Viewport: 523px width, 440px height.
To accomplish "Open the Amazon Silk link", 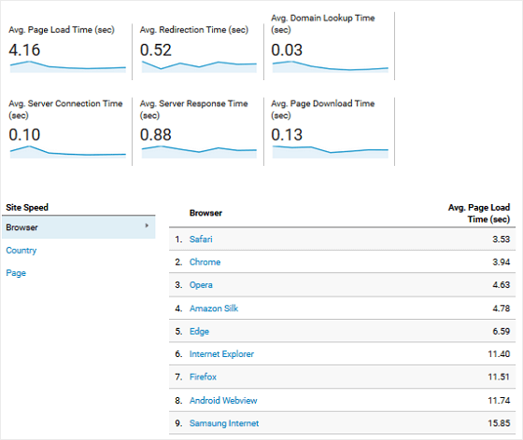I will coord(214,309).
